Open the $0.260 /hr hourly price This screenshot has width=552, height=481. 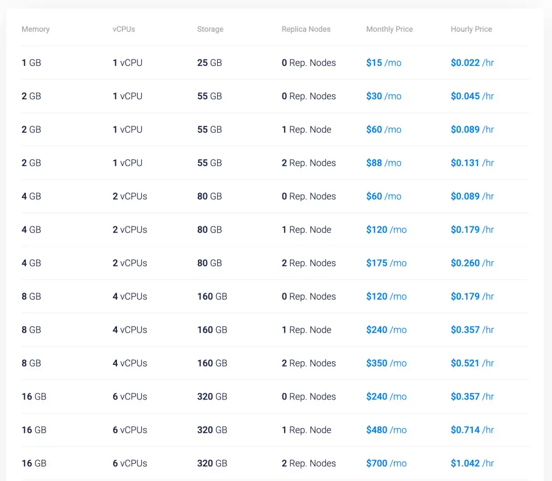(472, 263)
